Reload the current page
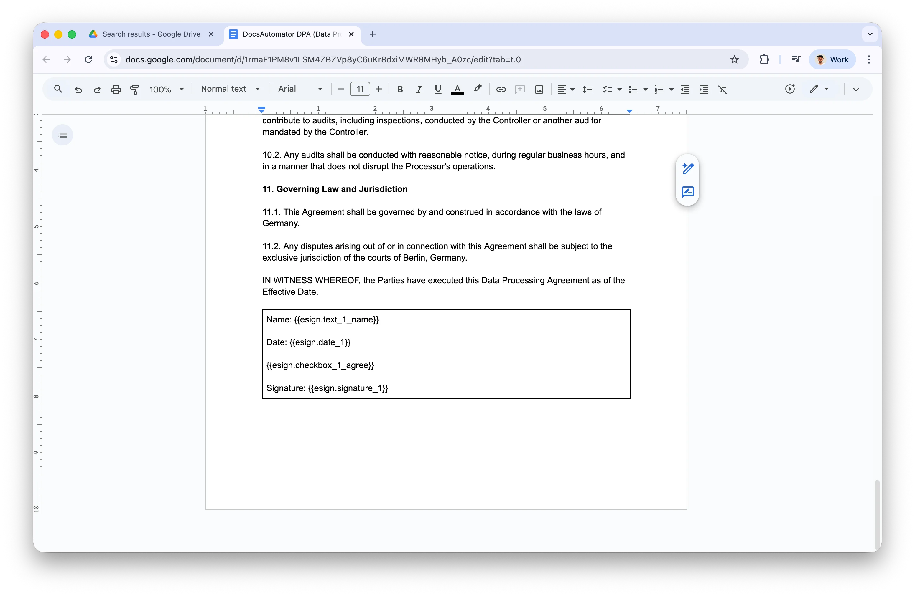The width and height of the screenshot is (915, 596). pyautogui.click(x=88, y=59)
